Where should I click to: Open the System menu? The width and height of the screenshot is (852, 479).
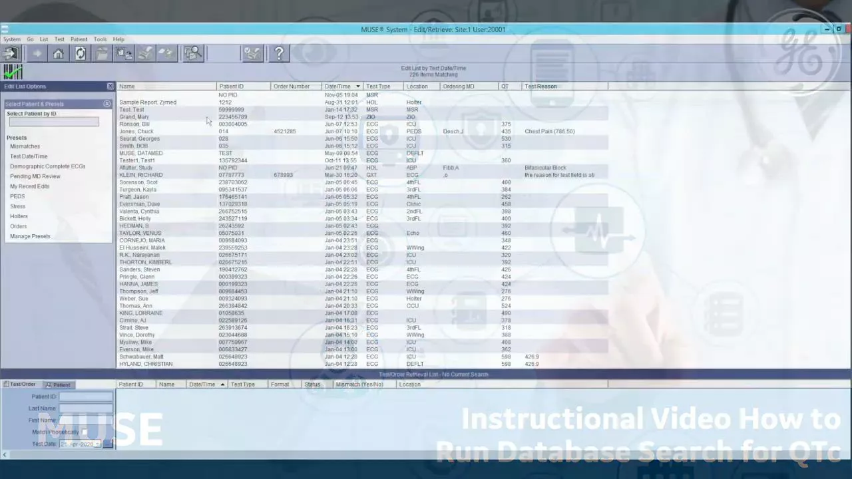pos(11,39)
